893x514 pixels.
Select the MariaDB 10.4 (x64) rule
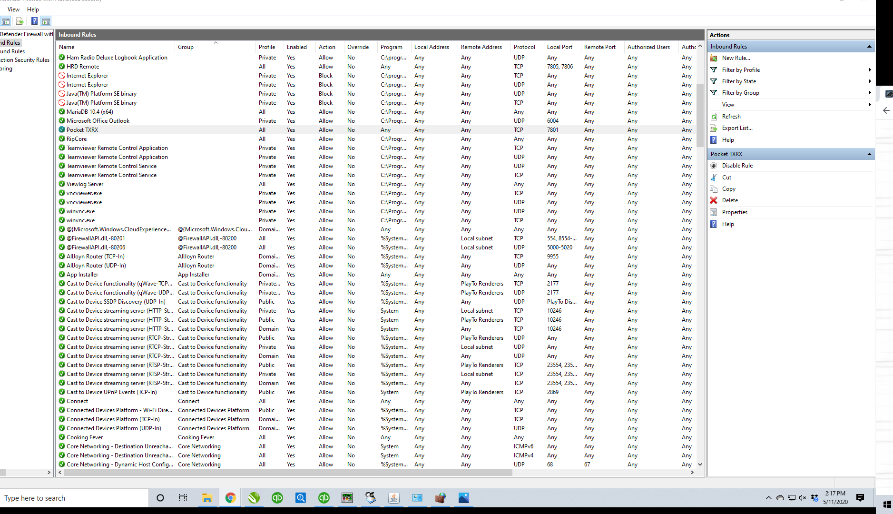click(90, 112)
